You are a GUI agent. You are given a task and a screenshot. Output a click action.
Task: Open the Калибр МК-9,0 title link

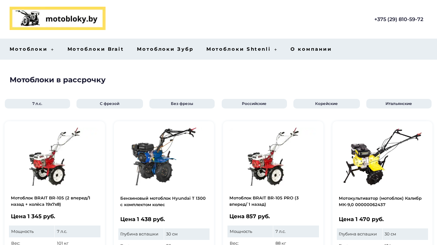coord(380,201)
